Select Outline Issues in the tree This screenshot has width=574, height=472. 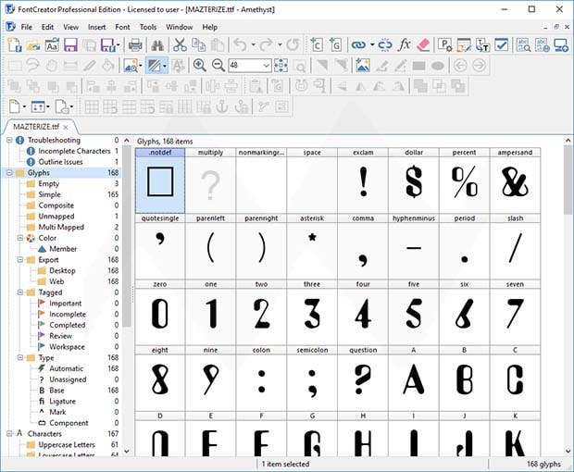click(60, 162)
